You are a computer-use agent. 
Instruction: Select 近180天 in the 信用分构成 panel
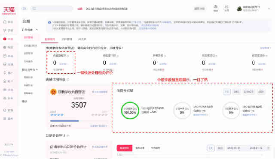click(x=248, y=92)
